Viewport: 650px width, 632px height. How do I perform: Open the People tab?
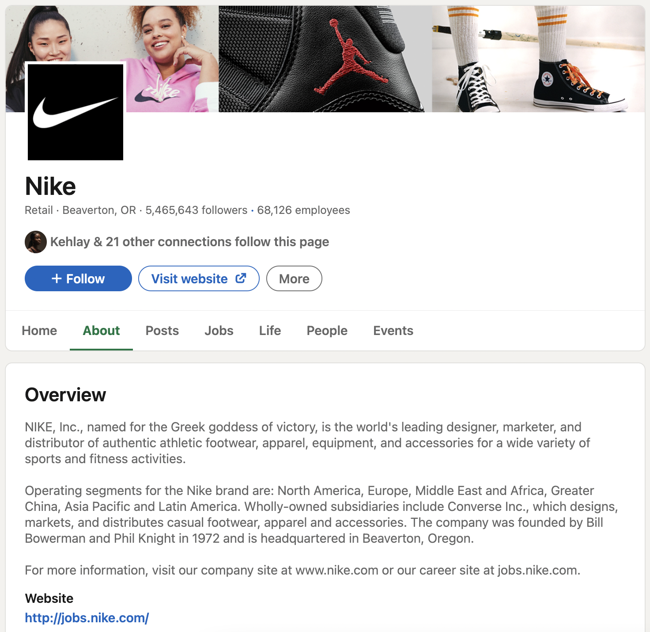pos(327,331)
